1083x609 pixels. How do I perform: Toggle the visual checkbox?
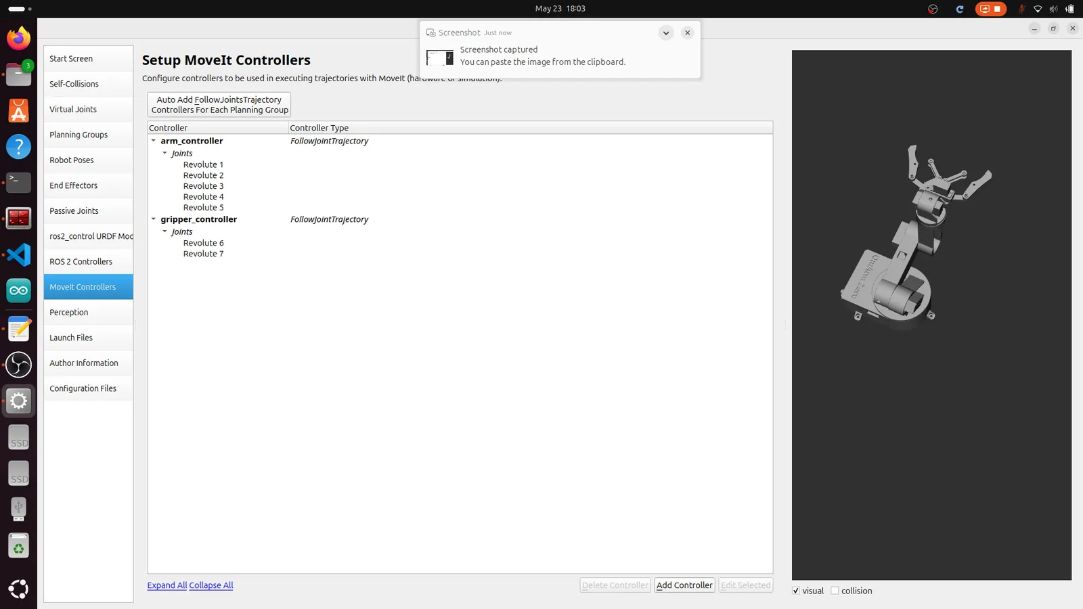tap(796, 591)
